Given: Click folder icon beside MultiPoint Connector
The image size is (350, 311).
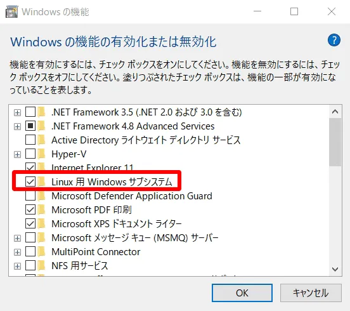Looking at the screenshot, I should click(x=42, y=251).
